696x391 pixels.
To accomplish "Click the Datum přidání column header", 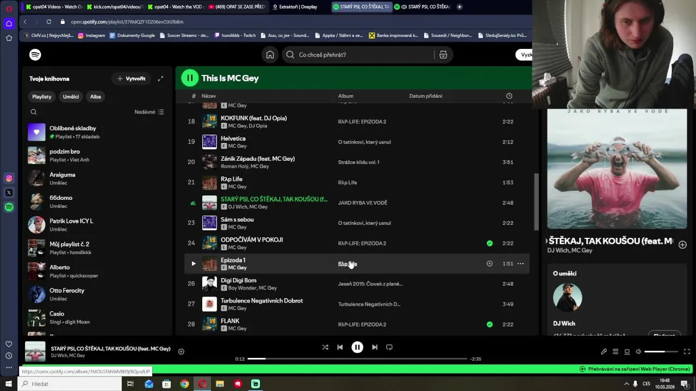I will pyautogui.click(x=426, y=96).
